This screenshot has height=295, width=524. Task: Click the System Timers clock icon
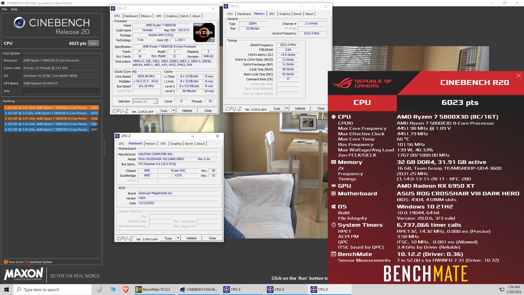pyautogui.click(x=334, y=225)
